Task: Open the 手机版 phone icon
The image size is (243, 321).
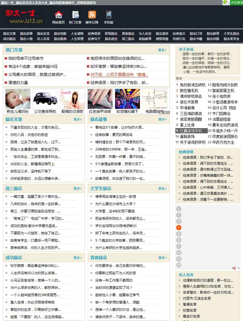Action: 108,15
